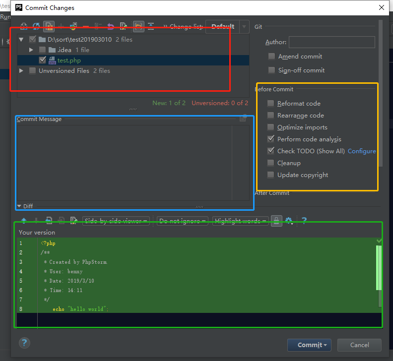Viewport: 393px width, 361px height.
Task: Click the blue Previous Difference up arrow
Action: coord(24,221)
